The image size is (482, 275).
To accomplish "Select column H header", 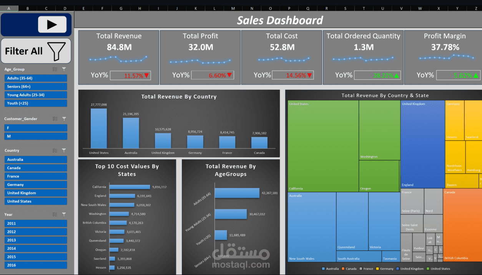I will click(140, 8).
